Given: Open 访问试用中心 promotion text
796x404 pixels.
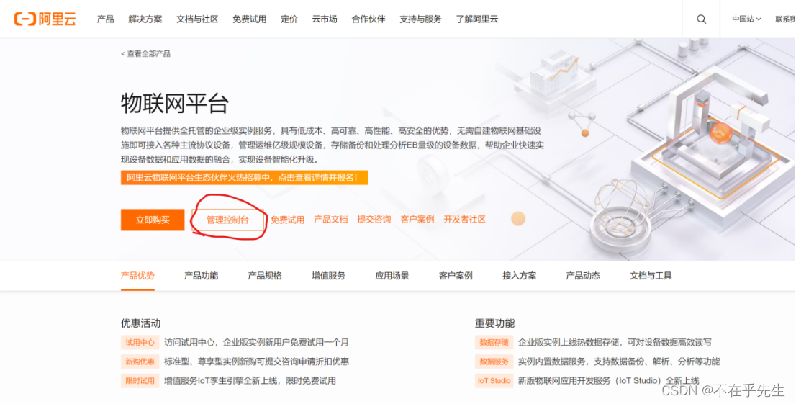Looking at the screenshot, I should 256,343.
